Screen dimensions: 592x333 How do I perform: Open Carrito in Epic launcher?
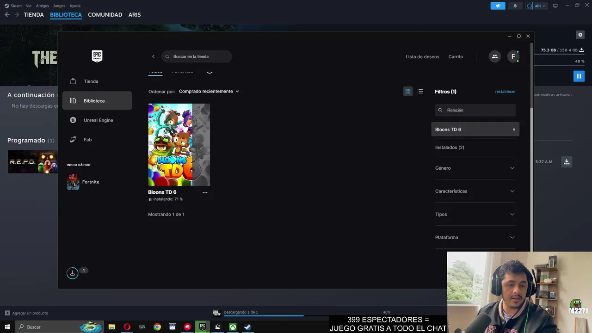(x=456, y=57)
